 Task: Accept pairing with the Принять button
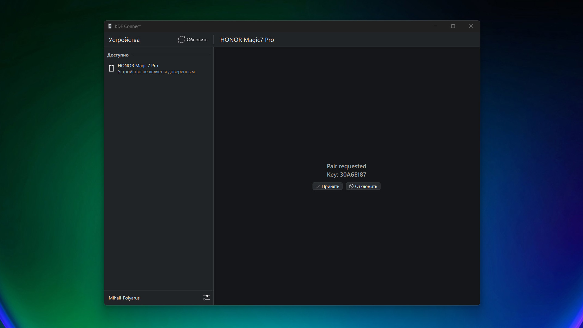pyautogui.click(x=327, y=186)
